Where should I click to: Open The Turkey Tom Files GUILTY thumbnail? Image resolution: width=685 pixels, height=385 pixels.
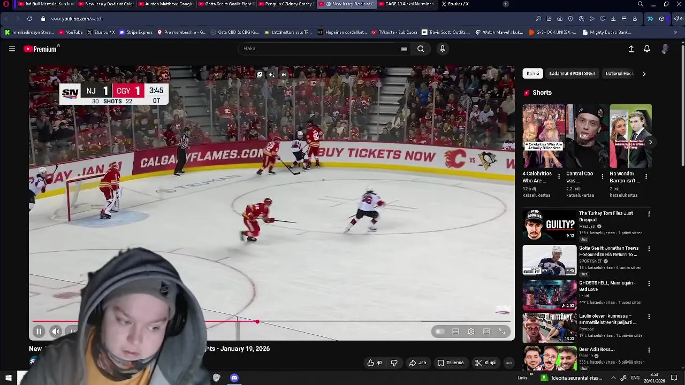[x=550, y=225]
